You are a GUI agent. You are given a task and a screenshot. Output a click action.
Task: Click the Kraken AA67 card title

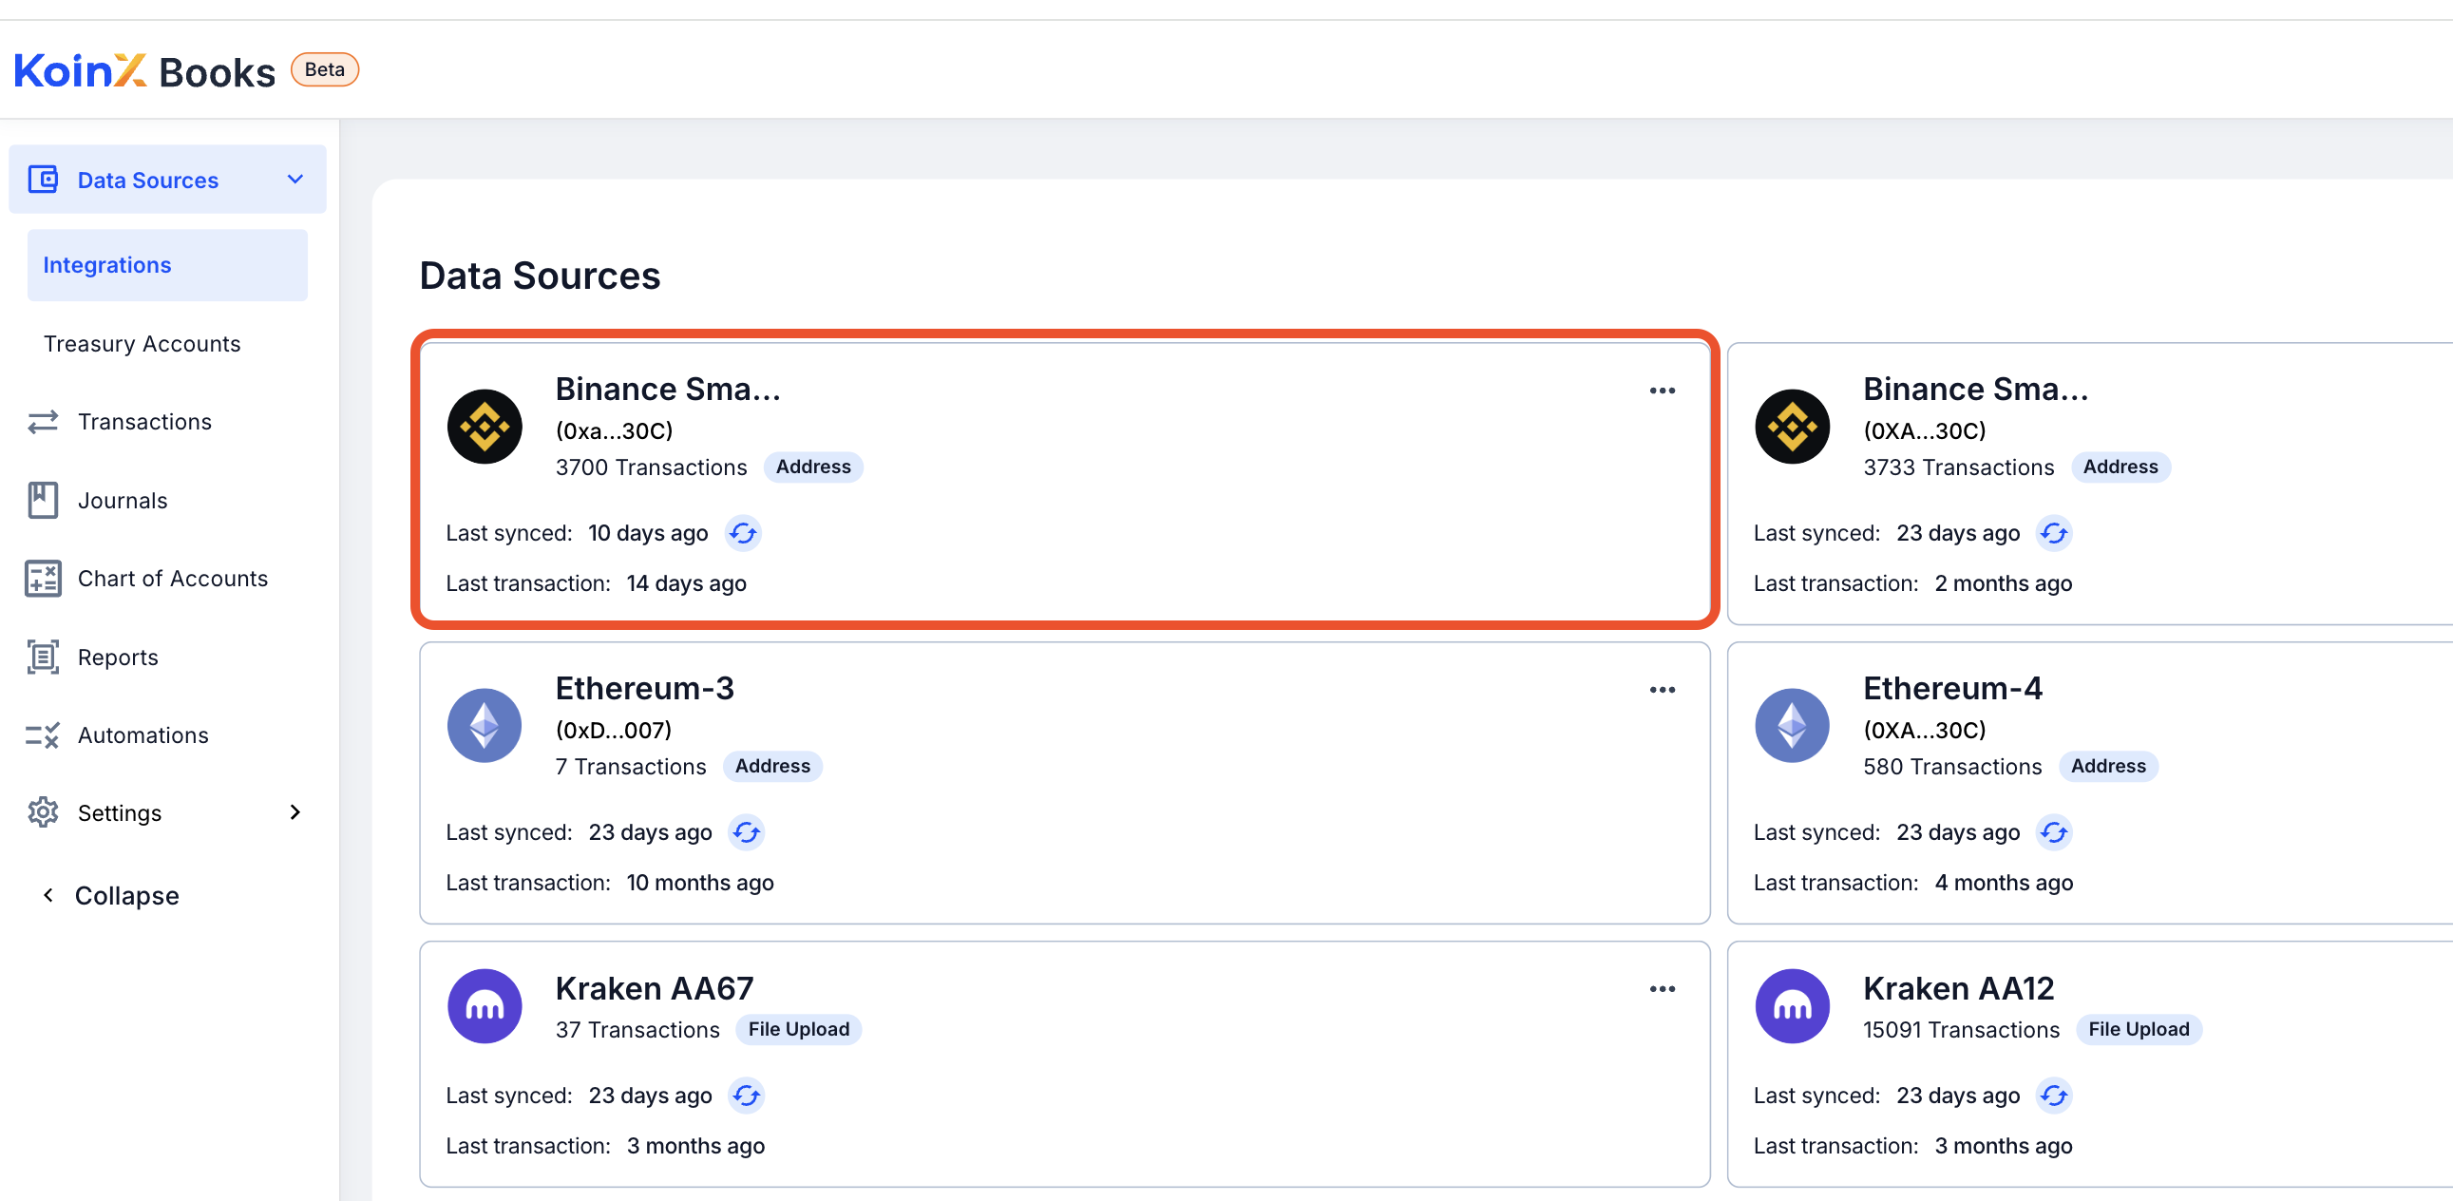click(656, 988)
